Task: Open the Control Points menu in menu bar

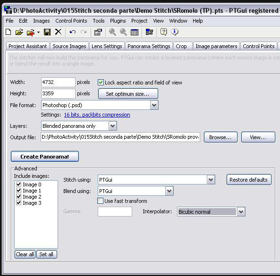Action: click(x=71, y=21)
